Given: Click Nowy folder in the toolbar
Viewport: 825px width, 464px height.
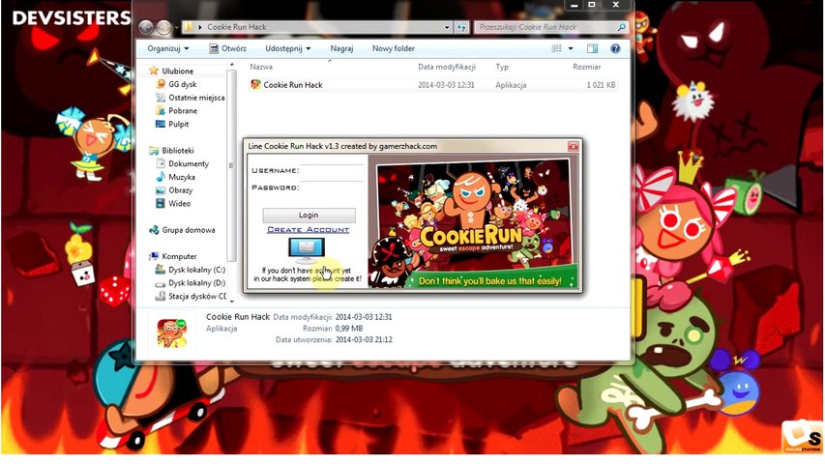Looking at the screenshot, I should pos(394,48).
